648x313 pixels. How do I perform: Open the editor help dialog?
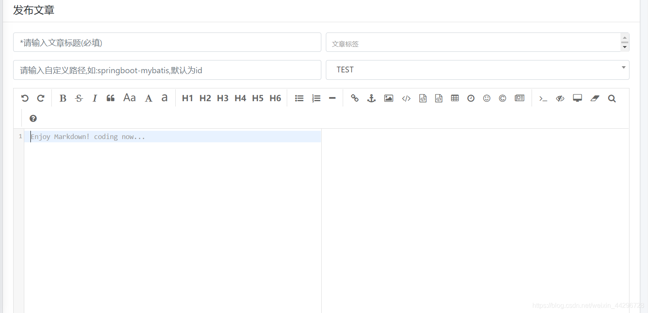(33, 118)
